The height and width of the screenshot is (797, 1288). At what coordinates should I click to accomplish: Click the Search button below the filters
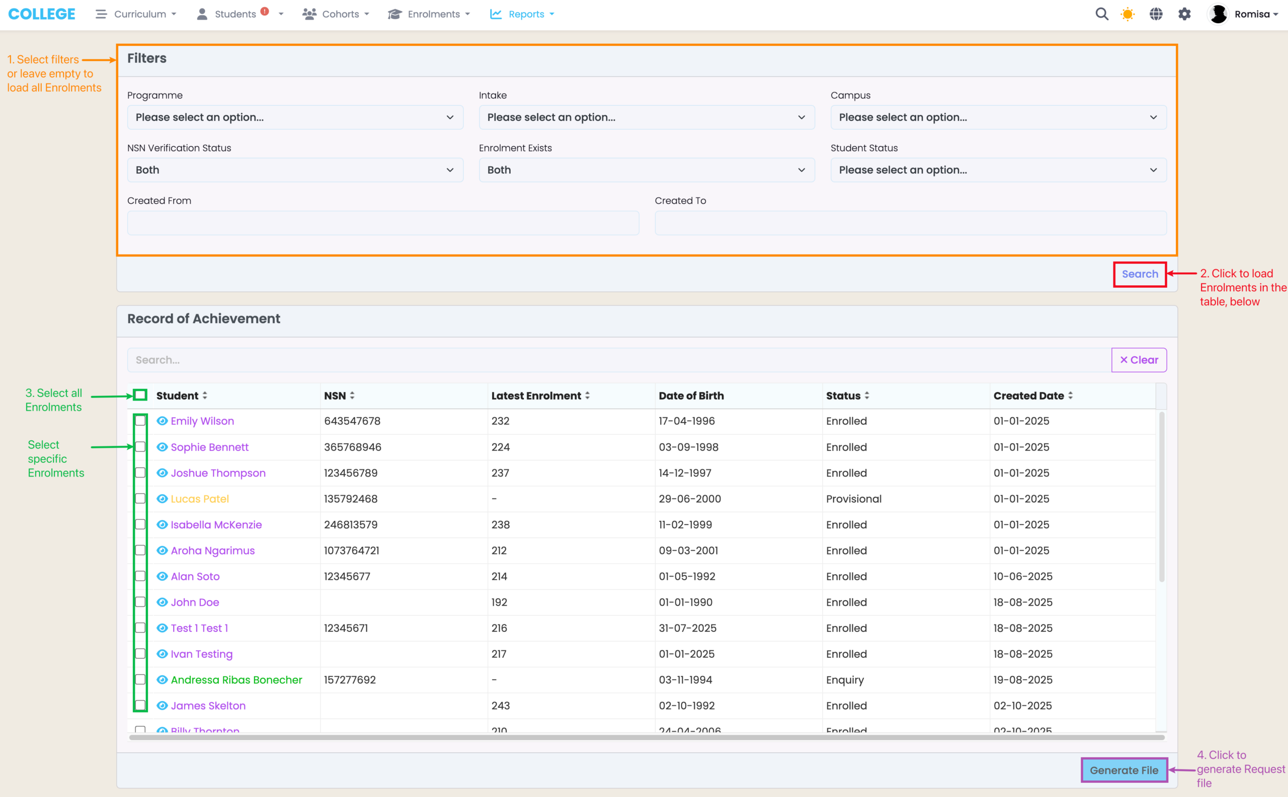pos(1140,274)
